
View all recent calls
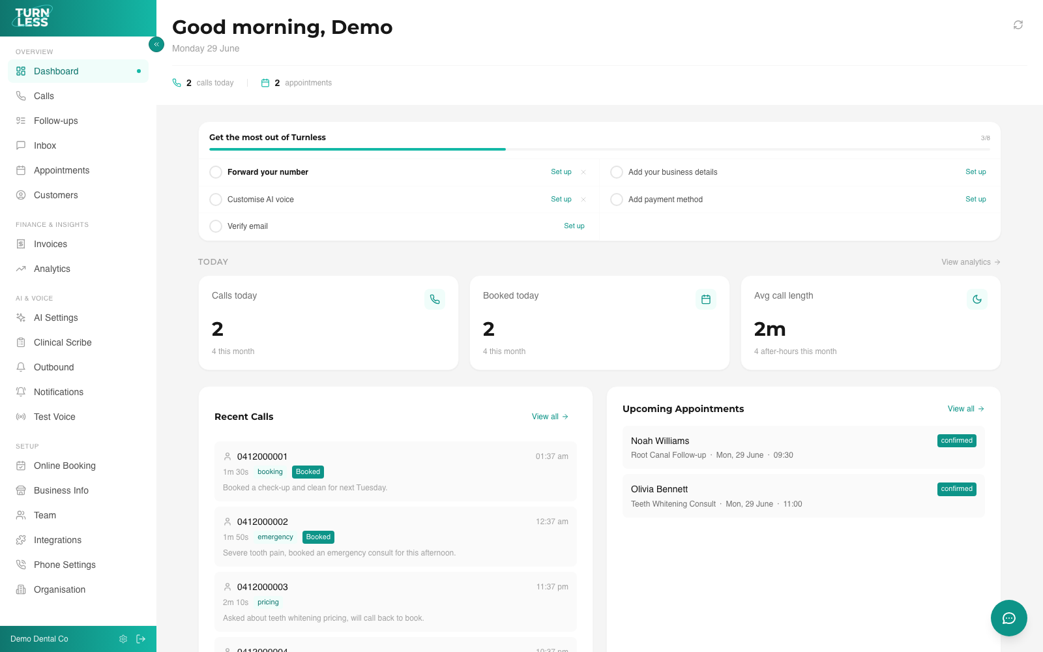click(550, 417)
